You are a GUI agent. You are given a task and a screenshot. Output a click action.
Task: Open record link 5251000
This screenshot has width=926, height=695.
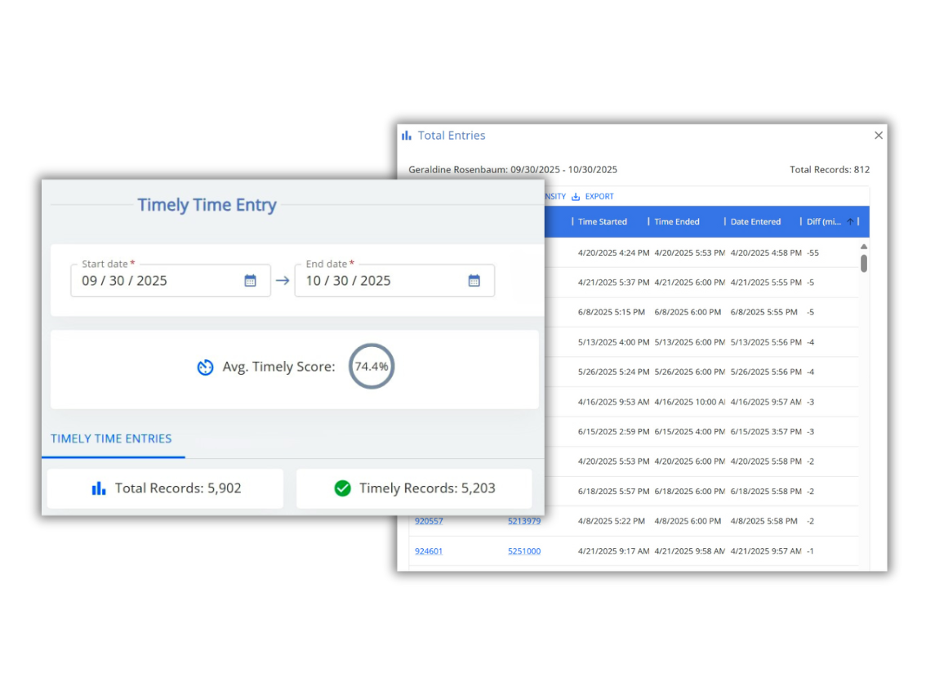(x=523, y=551)
